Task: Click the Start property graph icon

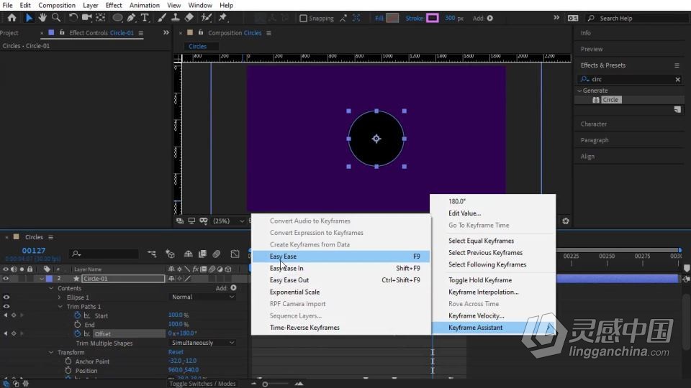Action: point(87,315)
